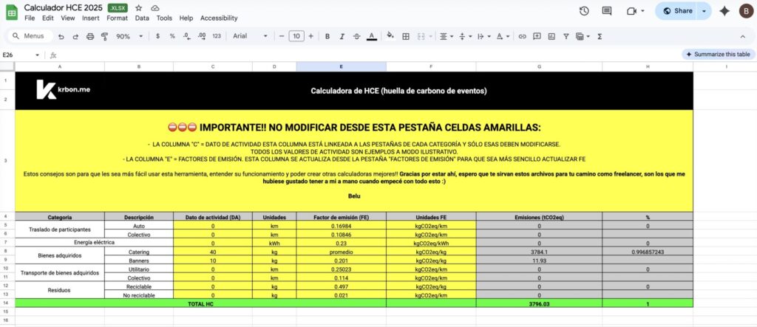
Task: Open the functions sigma menu
Action: point(600,36)
